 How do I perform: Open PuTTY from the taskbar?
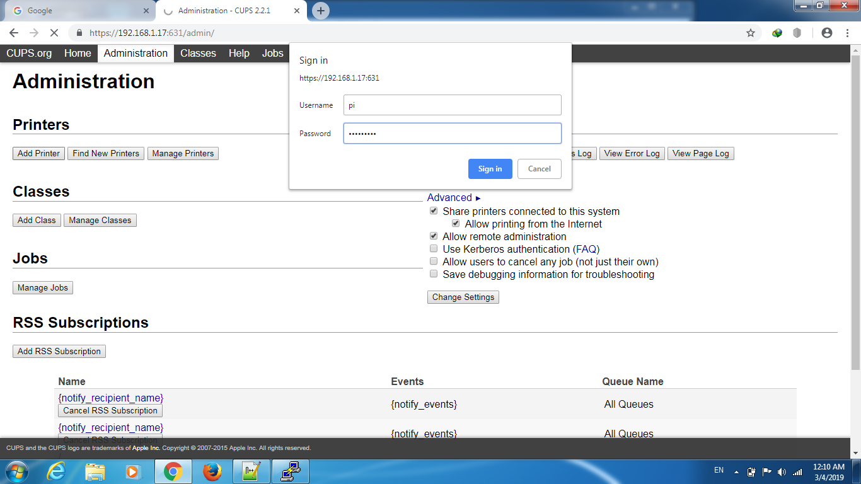(290, 471)
